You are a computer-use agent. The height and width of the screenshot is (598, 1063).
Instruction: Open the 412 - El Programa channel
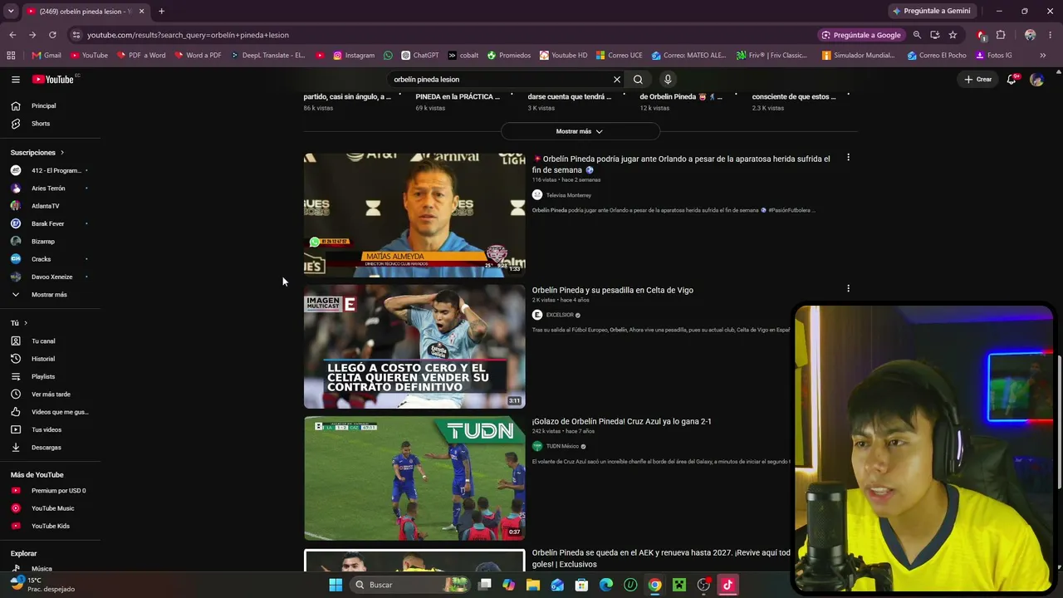tap(50, 171)
